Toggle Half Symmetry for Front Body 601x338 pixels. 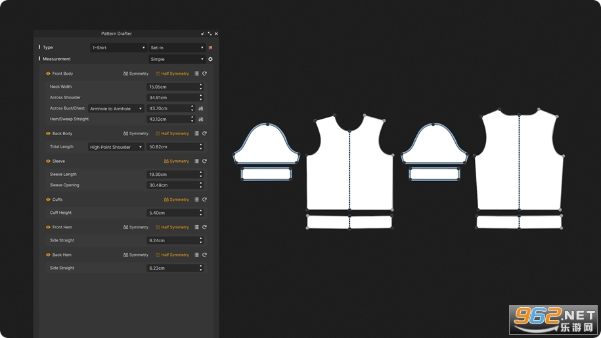click(172, 74)
